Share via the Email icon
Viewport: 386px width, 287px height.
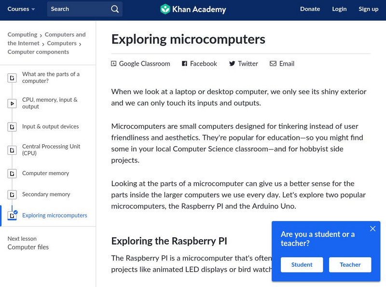coord(273,63)
